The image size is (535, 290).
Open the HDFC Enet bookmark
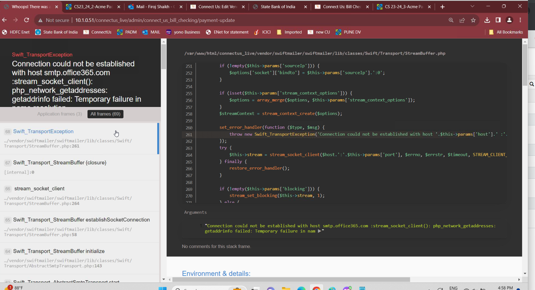coord(16,32)
